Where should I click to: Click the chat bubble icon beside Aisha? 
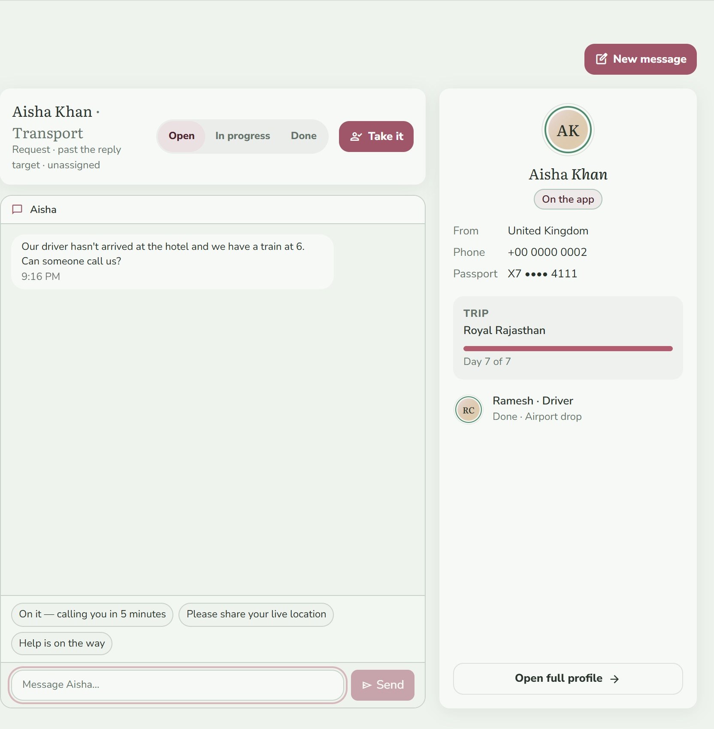pyautogui.click(x=17, y=210)
